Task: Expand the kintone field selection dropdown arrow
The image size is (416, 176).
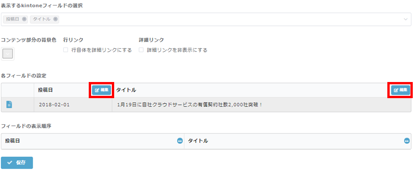Action: tap(405, 19)
